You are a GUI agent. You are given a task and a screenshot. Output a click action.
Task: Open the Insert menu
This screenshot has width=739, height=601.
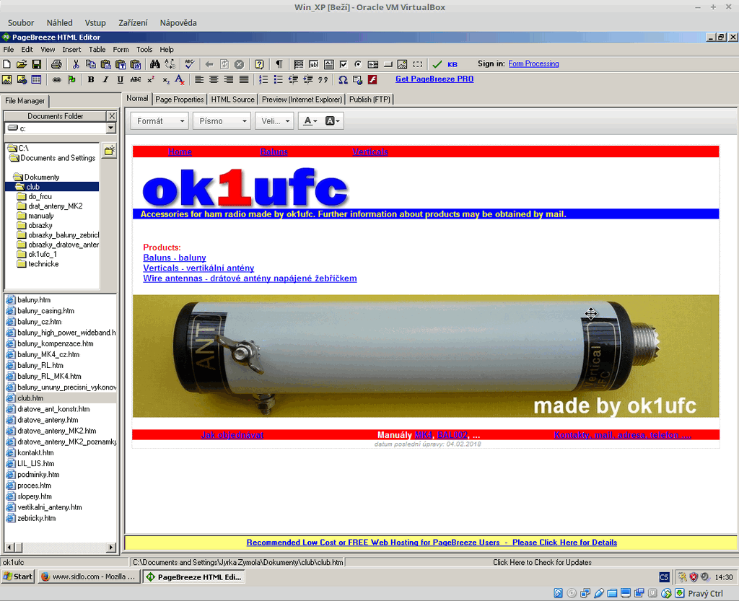pos(71,50)
